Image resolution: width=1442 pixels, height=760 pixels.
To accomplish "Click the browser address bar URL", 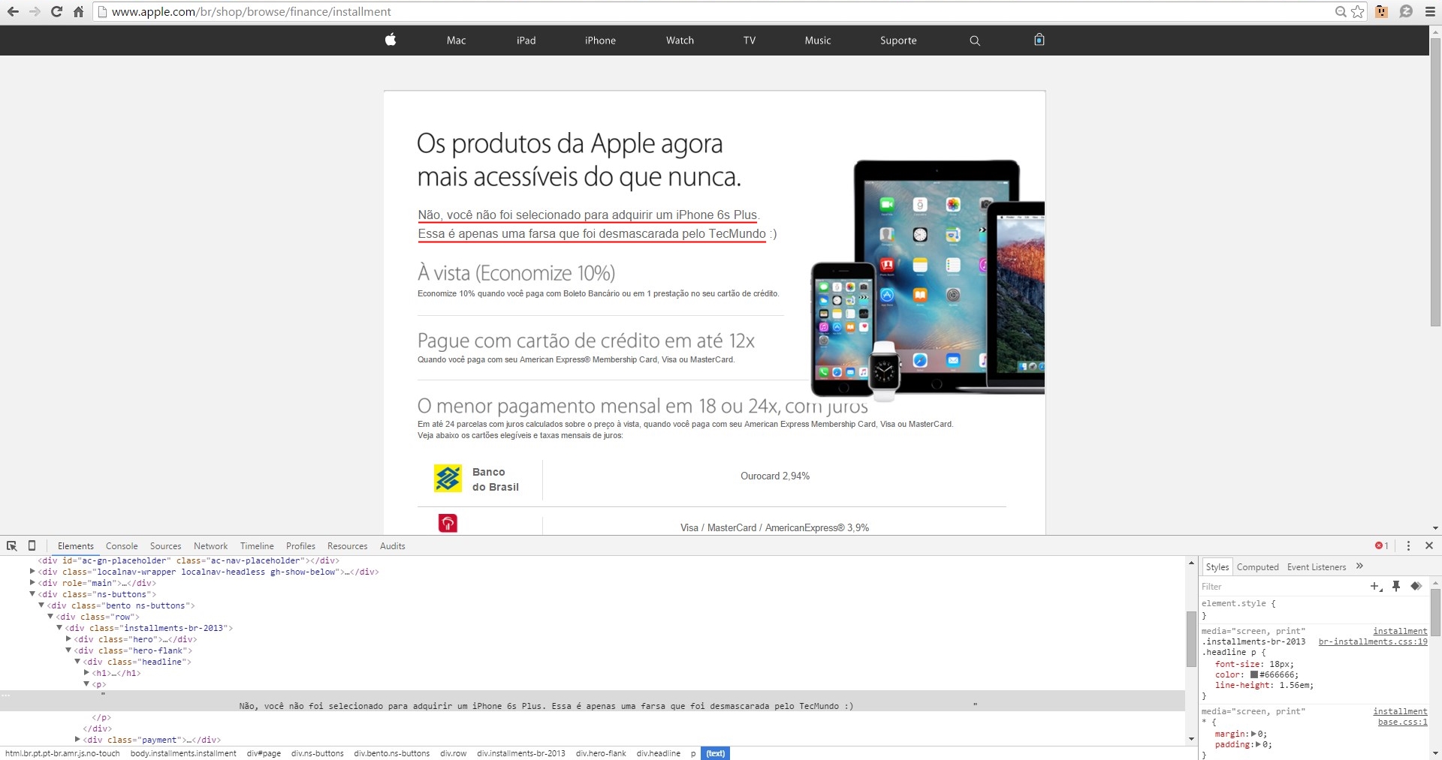I will click(x=252, y=12).
